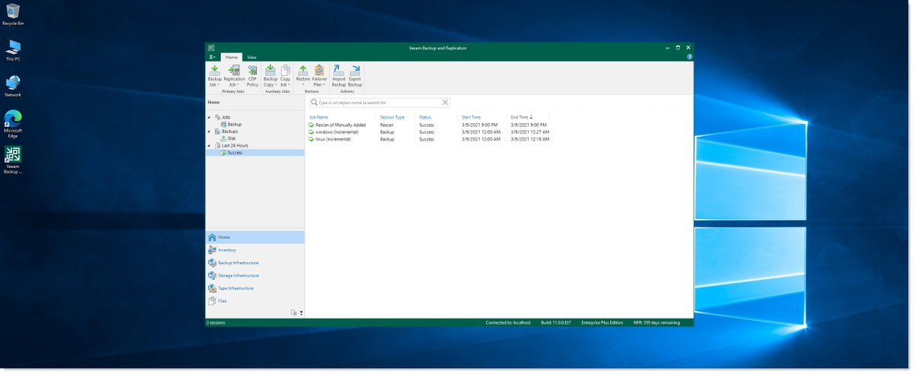The height and width of the screenshot is (374, 914).
Task: Click the Network desktop icon
Action: [13, 86]
